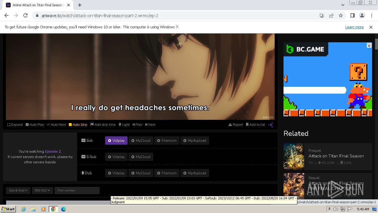The width and height of the screenshot is (378, 213).
Task: Open the Windows Start menu
Action: click(x=8, y=209)
